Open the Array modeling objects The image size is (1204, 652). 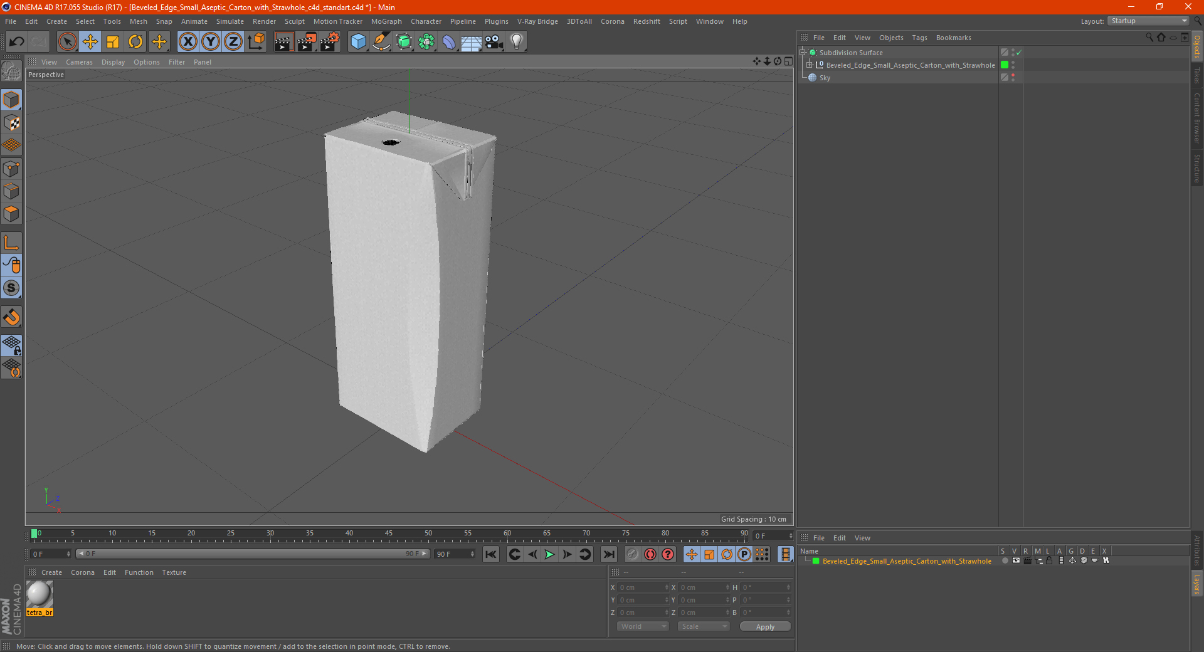coord(426,42)
